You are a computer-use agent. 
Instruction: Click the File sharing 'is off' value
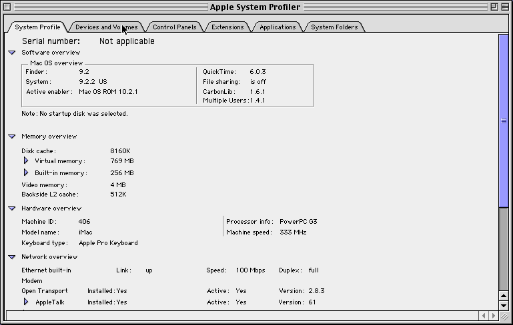[x=258, y=82]
